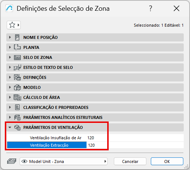This screenshot has height=170, width=190.
Task: Click the Parâmetros Analíticos Estruturais icon
Action: pos(17,117)
